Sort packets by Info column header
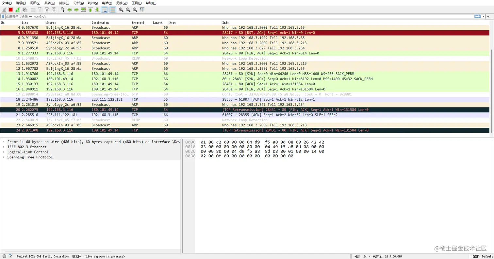Image resolution: width=494 pixels, height=259 pixels. click(x=355, y=22)
